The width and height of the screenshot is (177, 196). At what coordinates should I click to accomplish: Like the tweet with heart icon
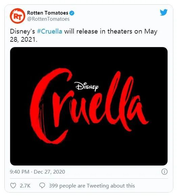[13, 185]
